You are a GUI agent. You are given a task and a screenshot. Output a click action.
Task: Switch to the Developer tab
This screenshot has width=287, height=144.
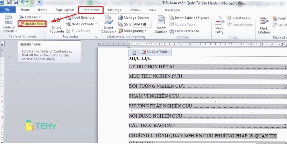click(x=172, y=10)
